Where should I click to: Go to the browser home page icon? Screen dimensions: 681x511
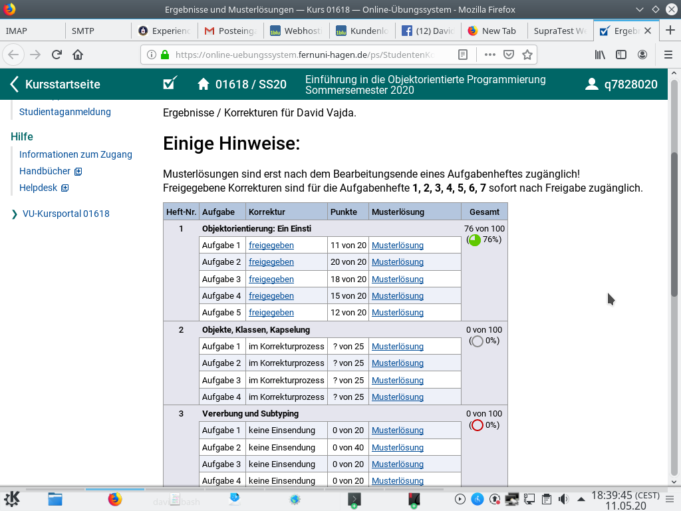point(78,55)
